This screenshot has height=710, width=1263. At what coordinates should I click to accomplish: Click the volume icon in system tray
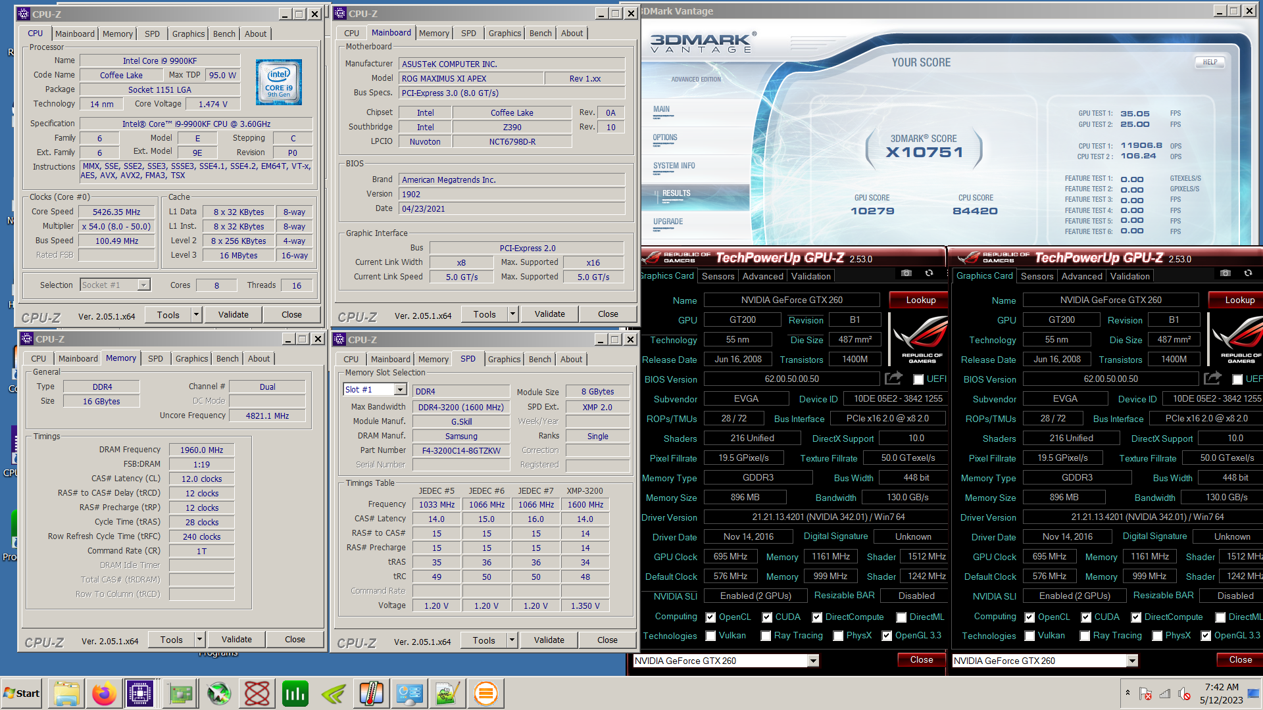pos(1183,694)
